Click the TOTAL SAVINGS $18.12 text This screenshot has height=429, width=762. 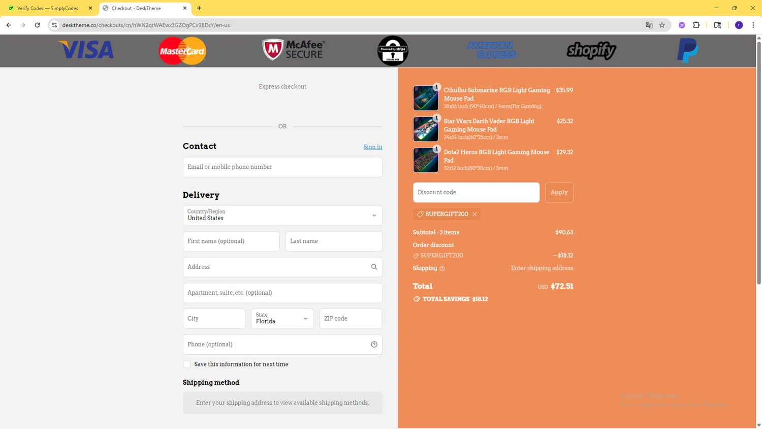455,299
